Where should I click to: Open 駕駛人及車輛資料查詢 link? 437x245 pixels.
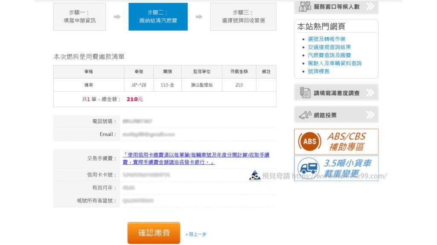coord(335,63)
